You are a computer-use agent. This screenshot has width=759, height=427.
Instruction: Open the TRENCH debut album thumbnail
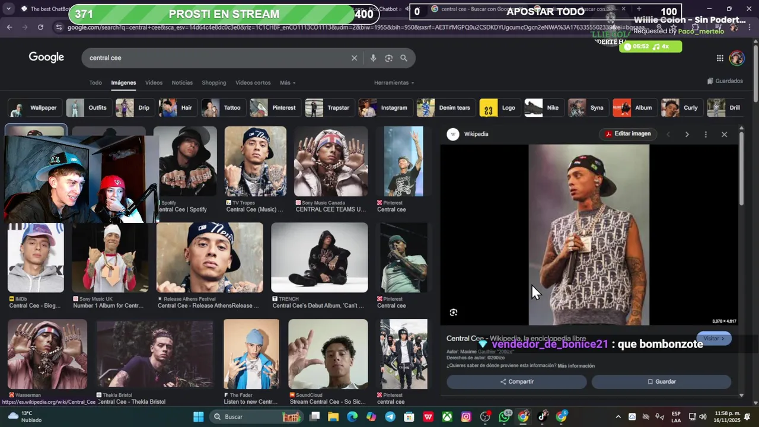coord(319,257)
